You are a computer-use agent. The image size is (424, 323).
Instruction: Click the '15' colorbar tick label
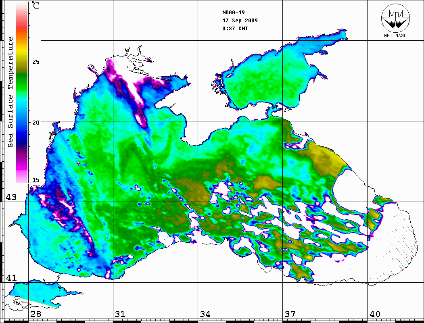(36, 180)
